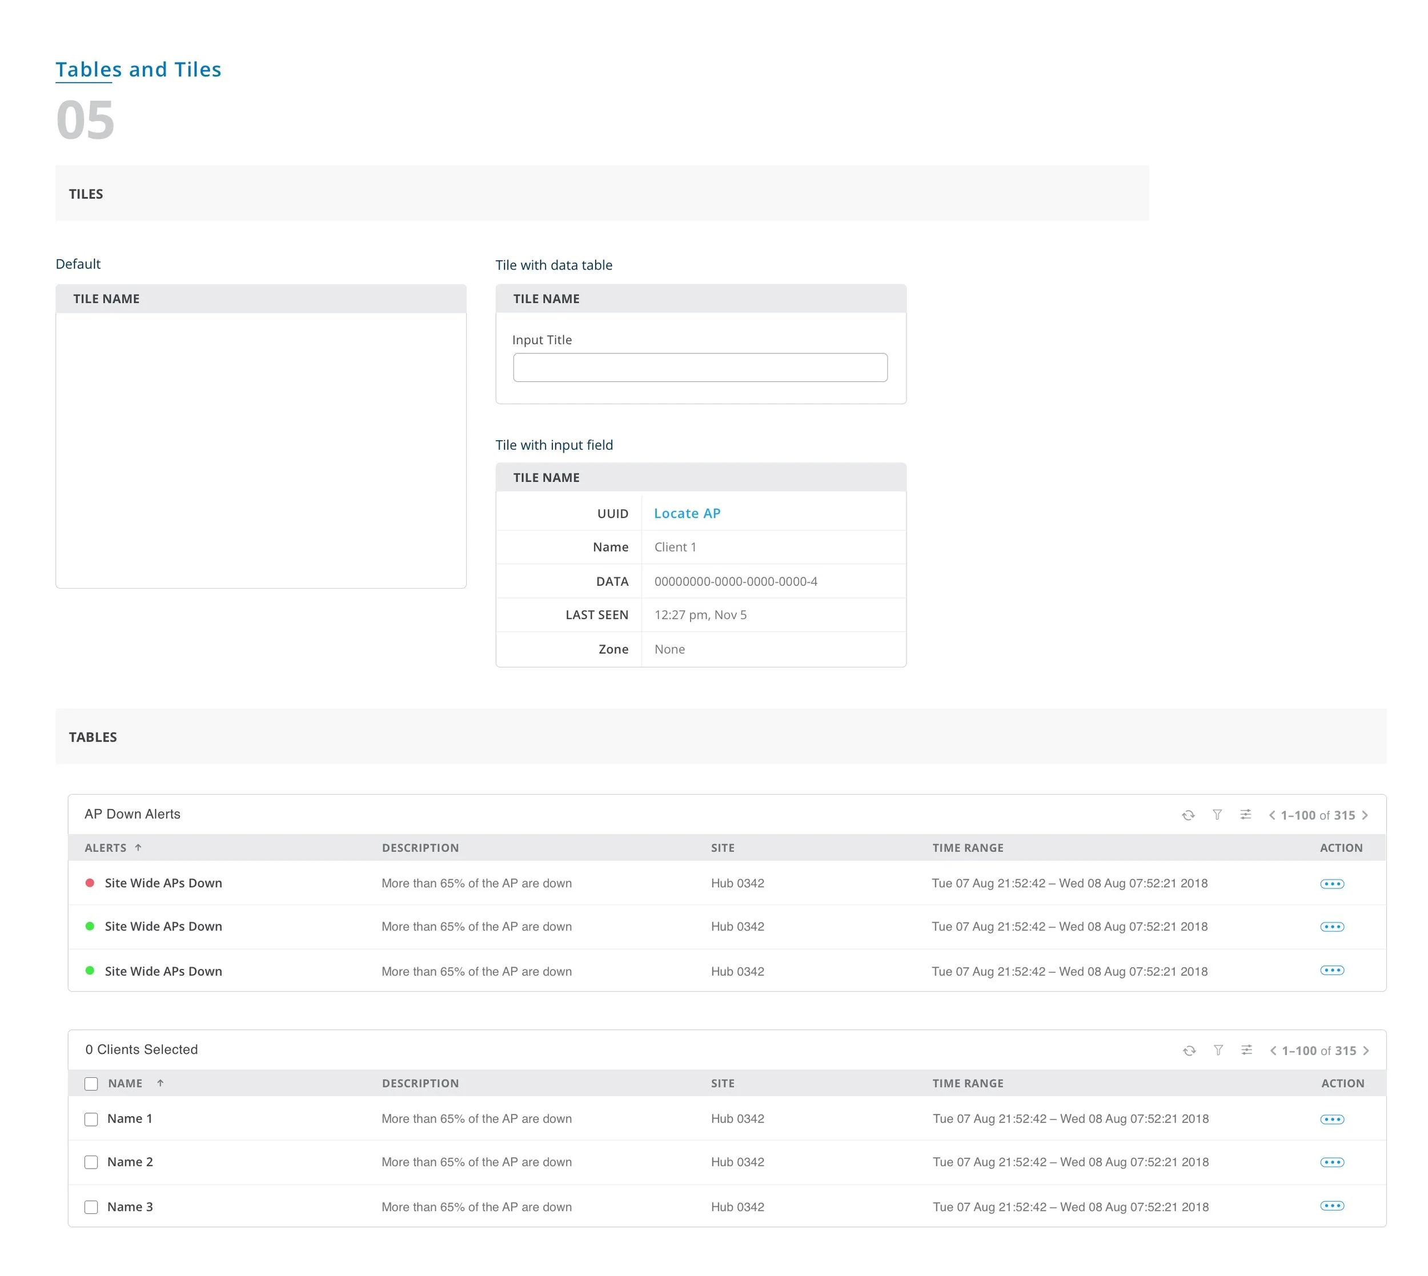Click the red status dot alert row
1428x1276 pixels.
click(163, 883)
